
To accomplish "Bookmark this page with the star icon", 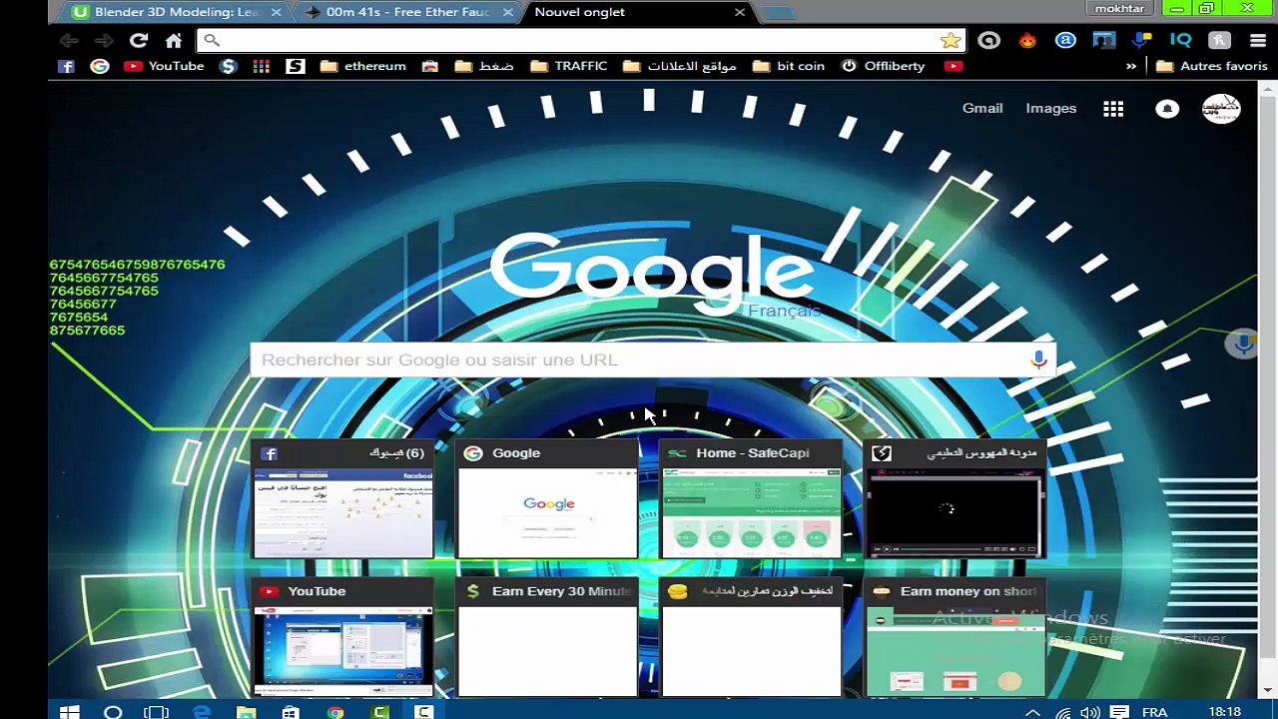I will pyautogui.click(x=950, y=40).
